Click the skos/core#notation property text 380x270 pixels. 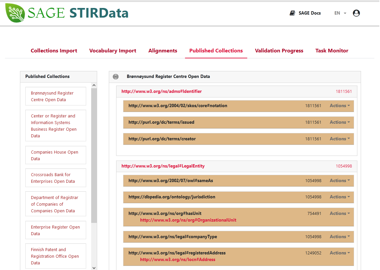tap(178, 105)
